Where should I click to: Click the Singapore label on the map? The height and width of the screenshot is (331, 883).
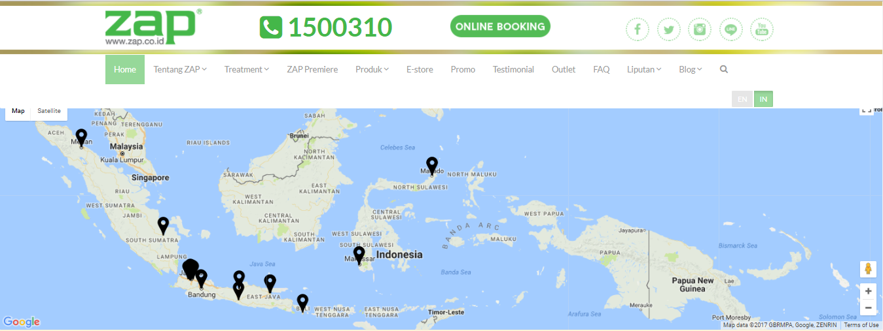pyautogui.click(x=150, y=178)
